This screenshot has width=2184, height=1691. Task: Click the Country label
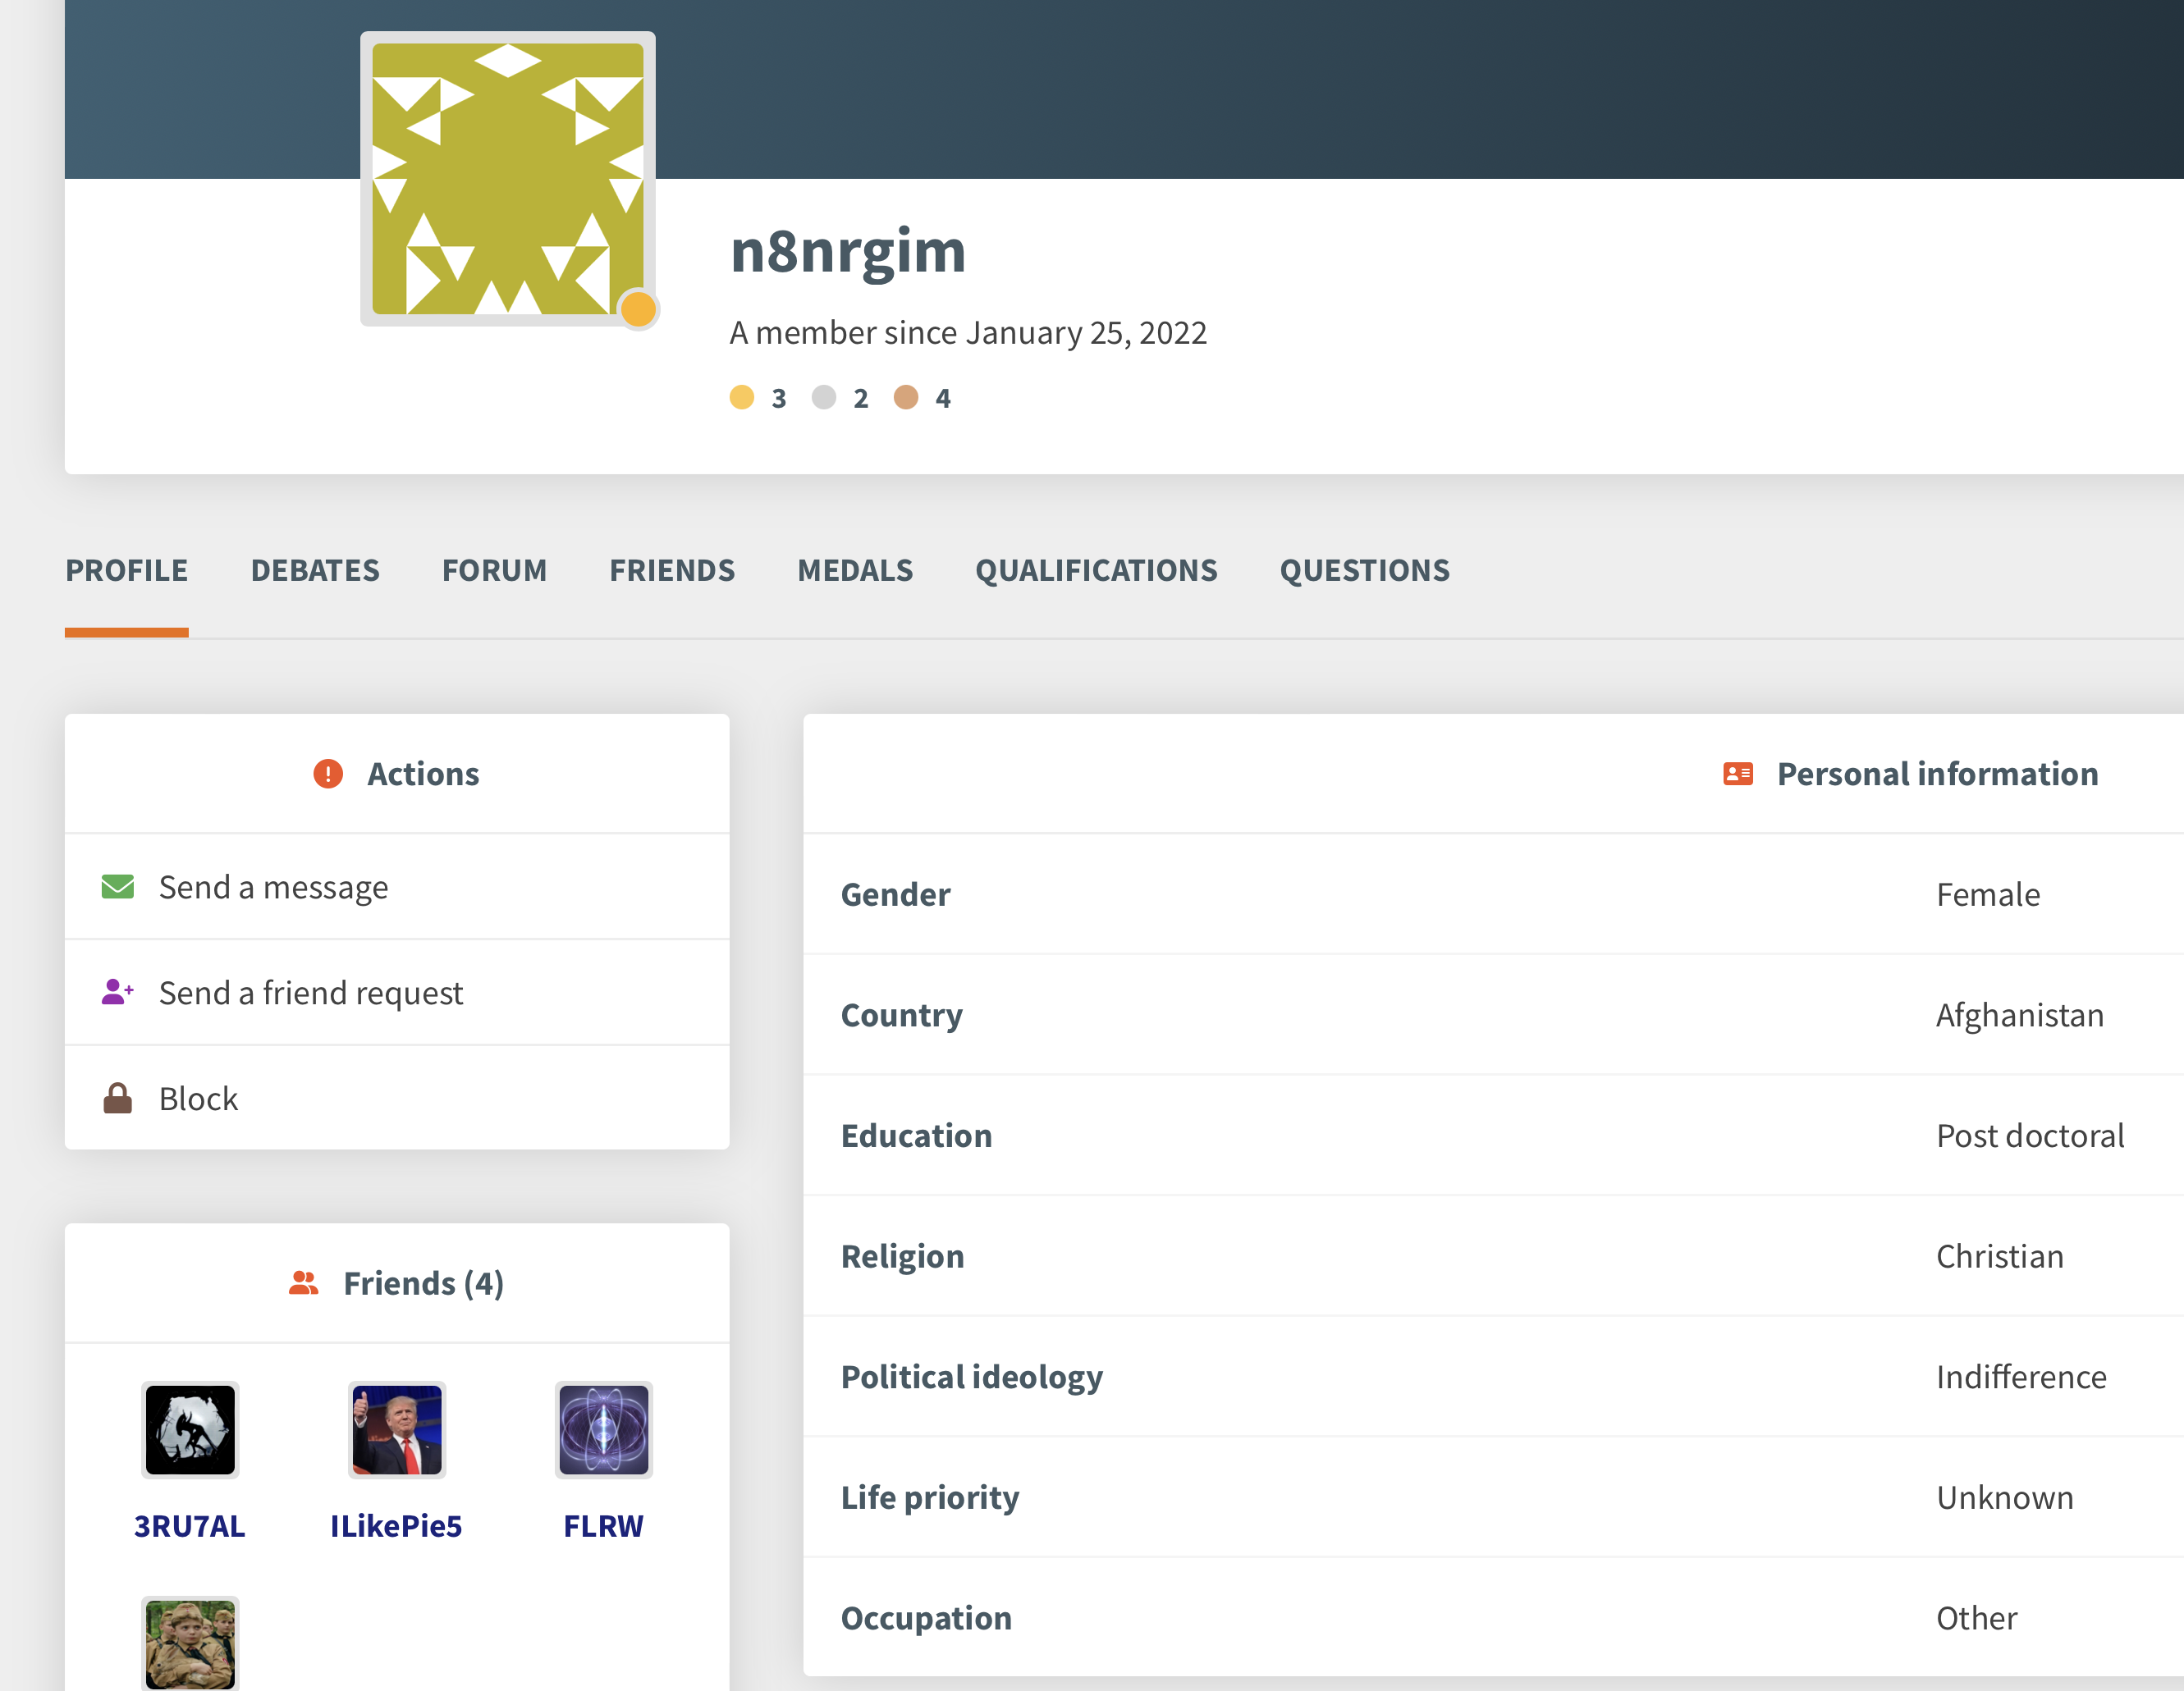[x=902, y=1016]
